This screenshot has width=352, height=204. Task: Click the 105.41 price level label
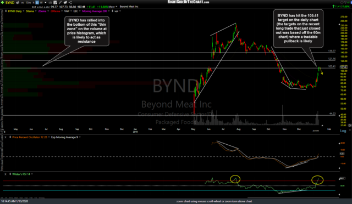point(332,66)
